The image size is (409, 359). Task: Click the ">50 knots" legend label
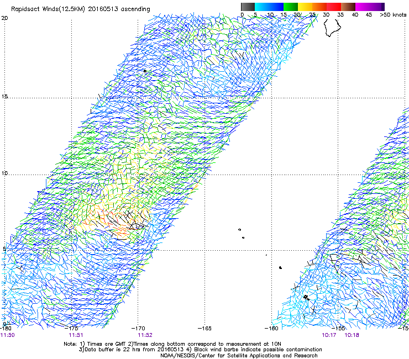[x=393, y=15]
